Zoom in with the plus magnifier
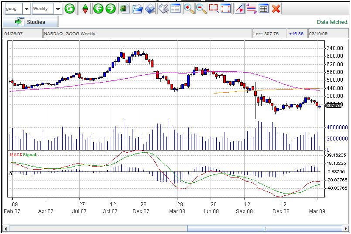This screenshot has width=351, height=234. click(189, 9)
